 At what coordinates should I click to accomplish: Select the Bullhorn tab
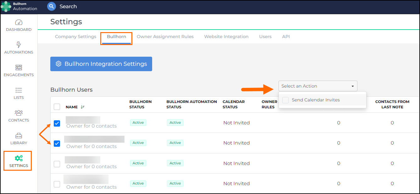116,37
